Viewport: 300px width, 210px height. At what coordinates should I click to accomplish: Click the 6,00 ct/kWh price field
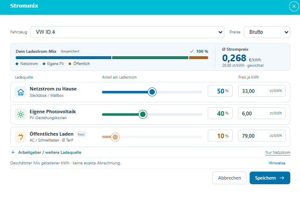tap(262, 113)
